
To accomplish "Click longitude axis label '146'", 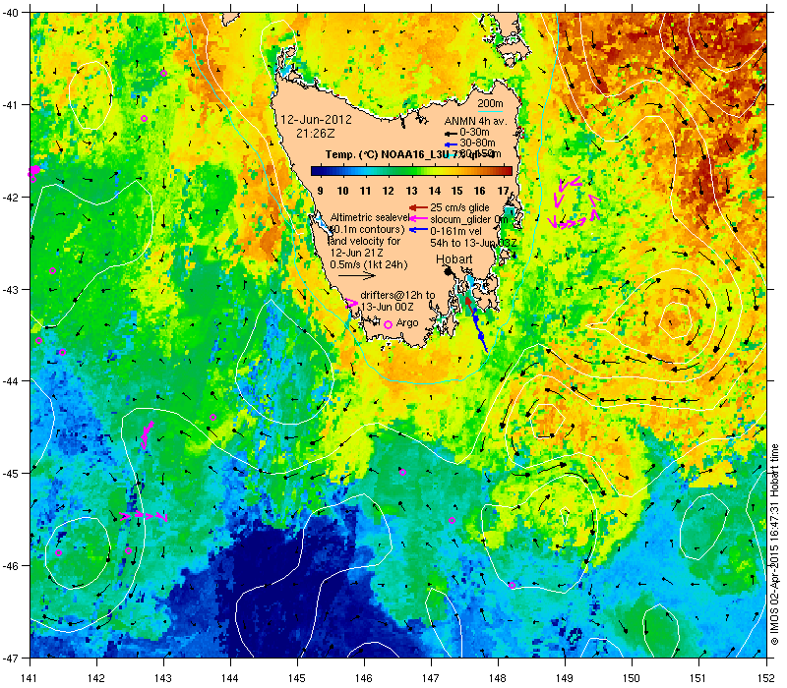I will (363, 678).
